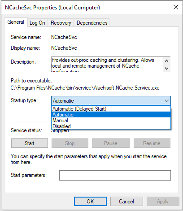
Task: Click description scrollbar down arrow
Action: 167,69
